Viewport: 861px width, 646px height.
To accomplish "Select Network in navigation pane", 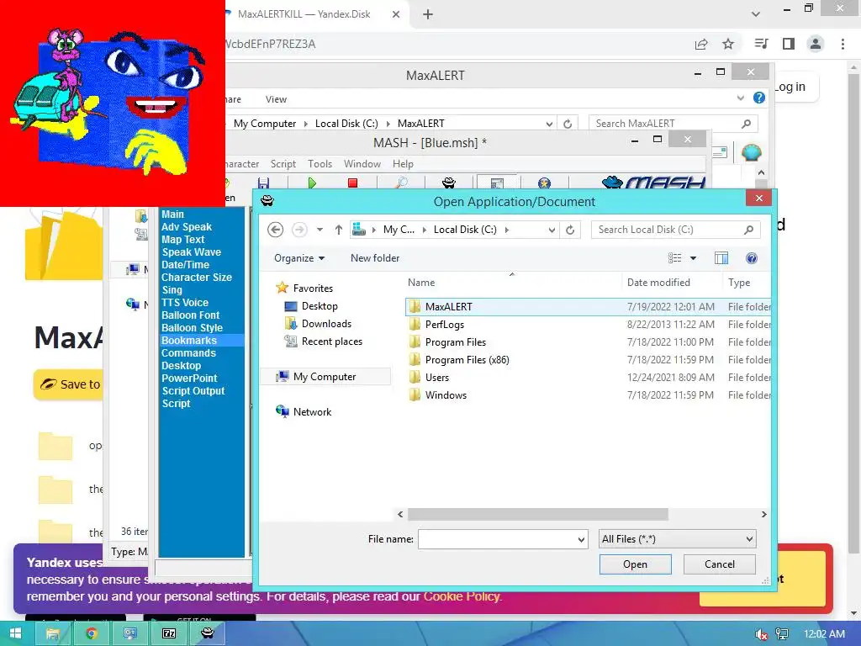I will coord(312,412).
